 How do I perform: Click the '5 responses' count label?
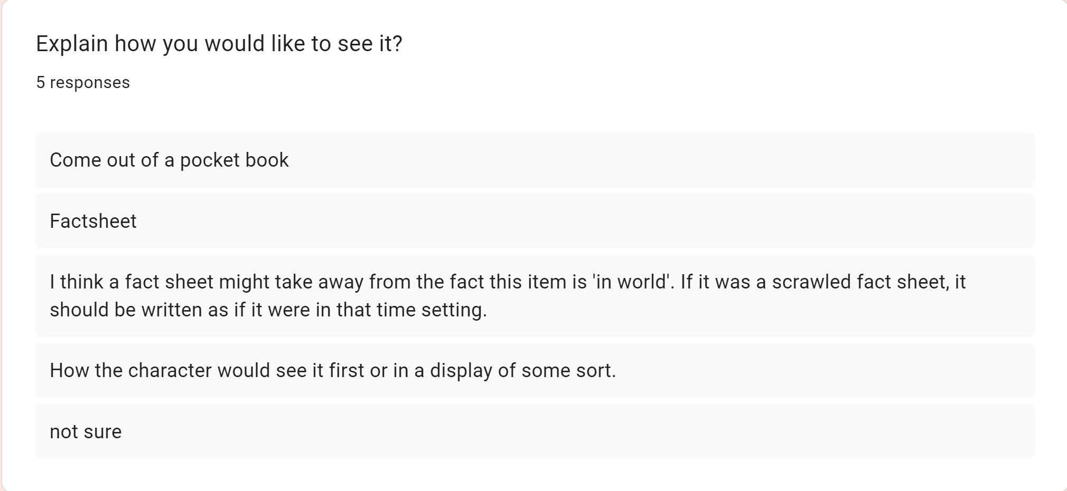pos(83,82)
